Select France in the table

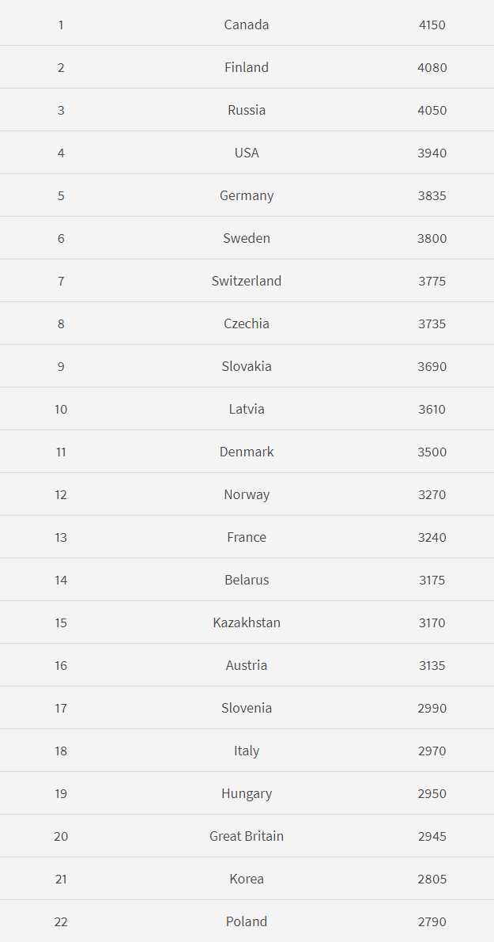246,536
